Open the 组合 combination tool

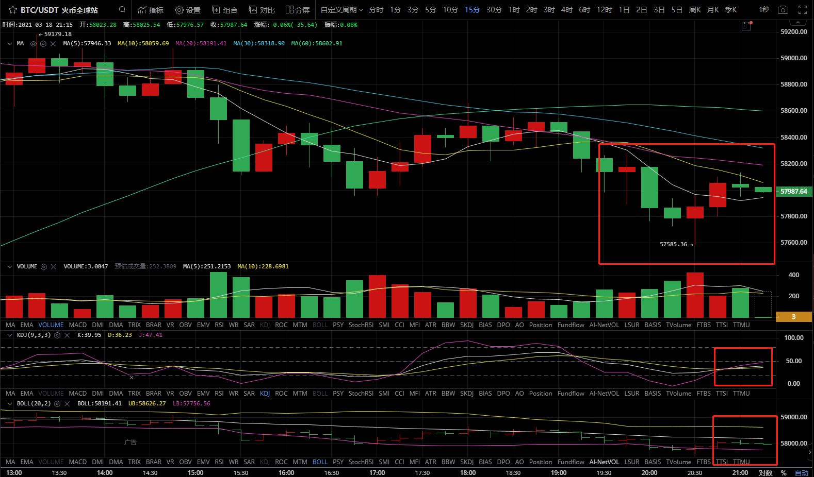pos(225,10)
